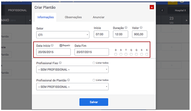Click the Salvar button
Image resolution: width=191 pixels, height=111 pixels.
(x=94, y=102)
